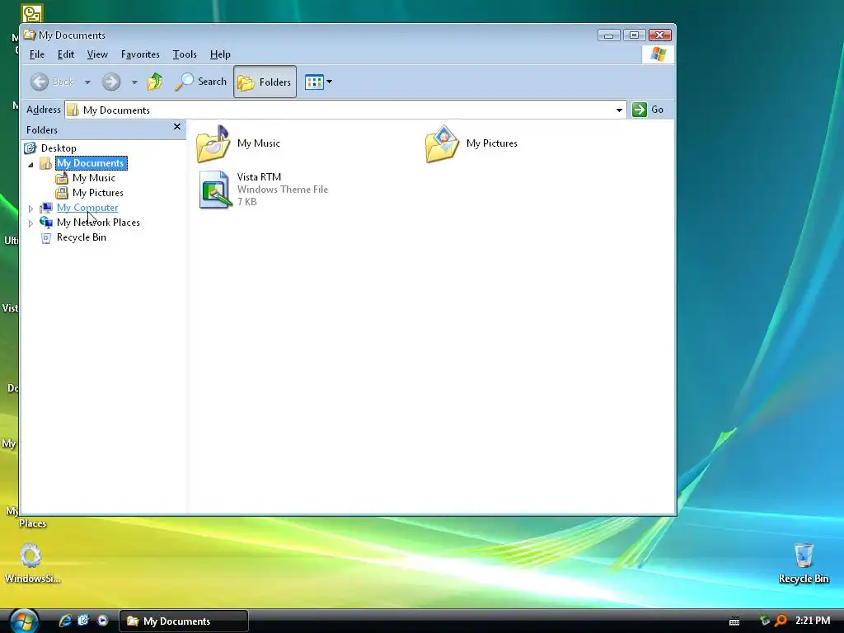Click the Go button
The height and width of the screenshot is (633, 844).
click(648, 110)
